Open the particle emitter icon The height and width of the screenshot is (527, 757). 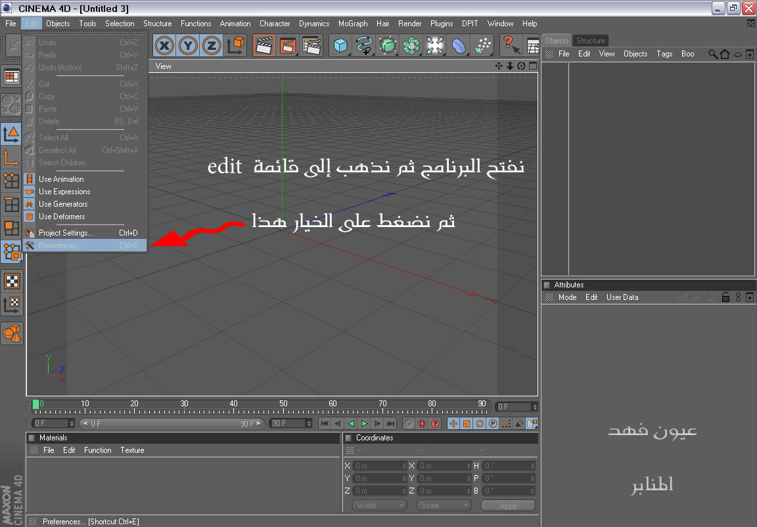482,46
